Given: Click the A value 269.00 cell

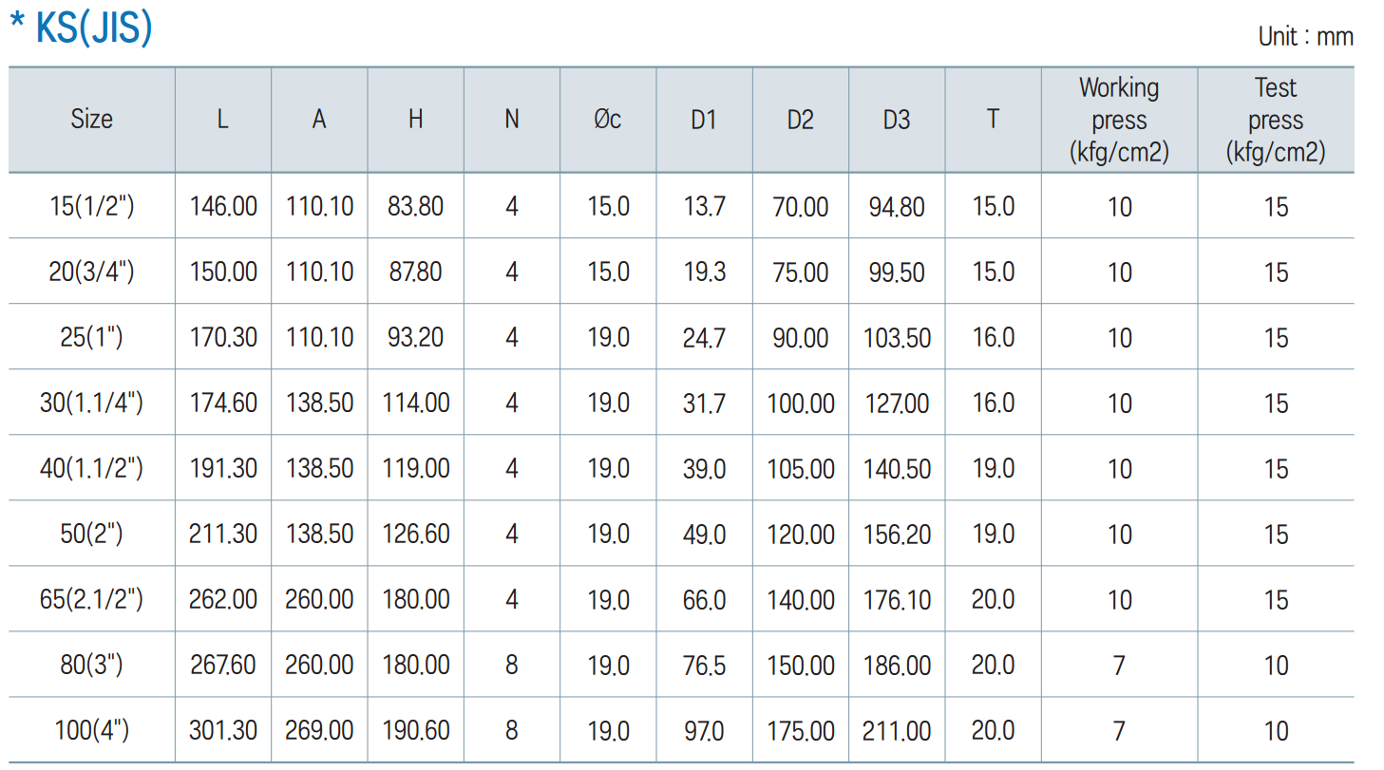Looking at the screenshot, I should pyautogui.click(x=319, y=730).
